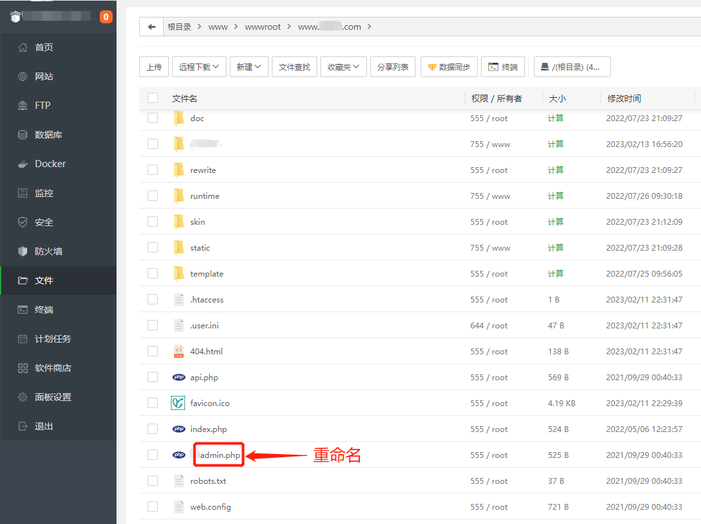Click the 监控 monitor icon

(x=23, y=193)
